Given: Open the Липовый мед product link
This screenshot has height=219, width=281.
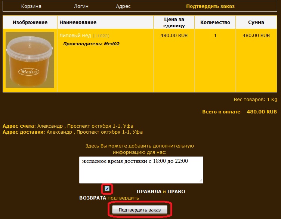Looking at the screenshot, I should pyautogui.click(x=75, y=35).
